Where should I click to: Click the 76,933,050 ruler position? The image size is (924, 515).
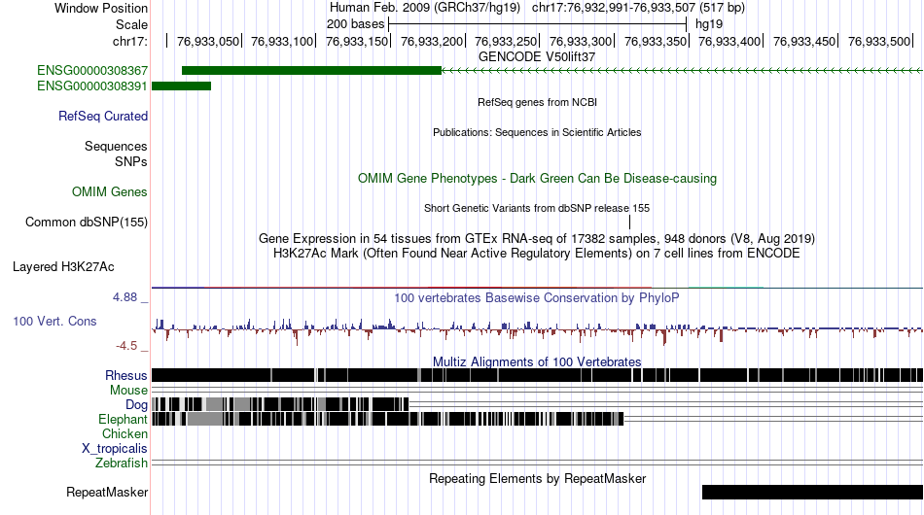[x=208, y=41]
